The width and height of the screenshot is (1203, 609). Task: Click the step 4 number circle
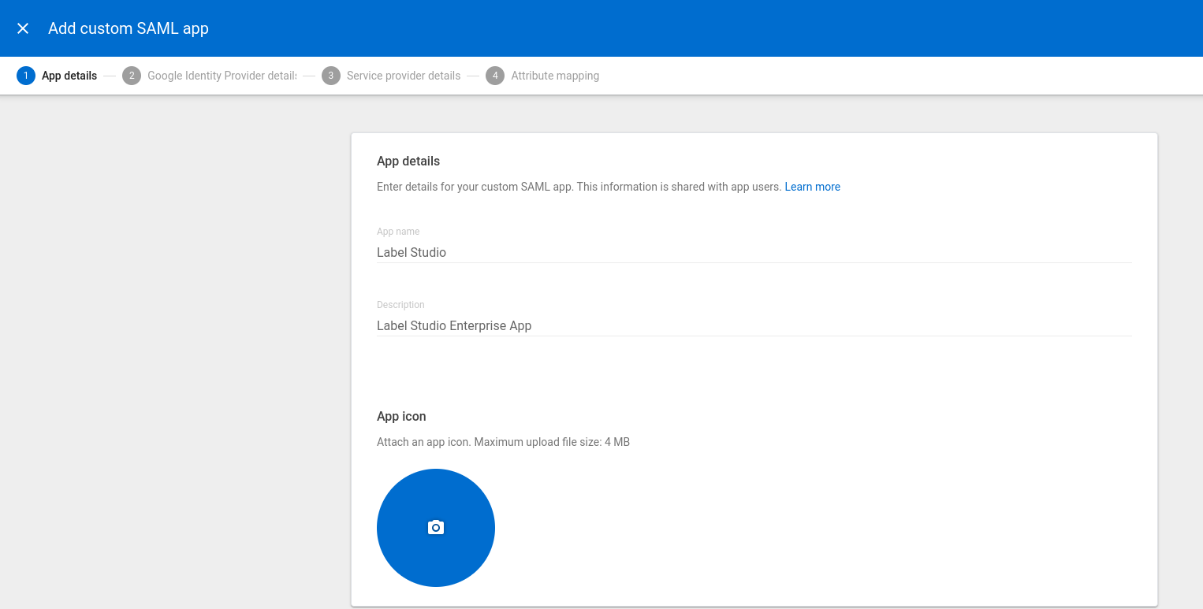click(x=495, y=76)
